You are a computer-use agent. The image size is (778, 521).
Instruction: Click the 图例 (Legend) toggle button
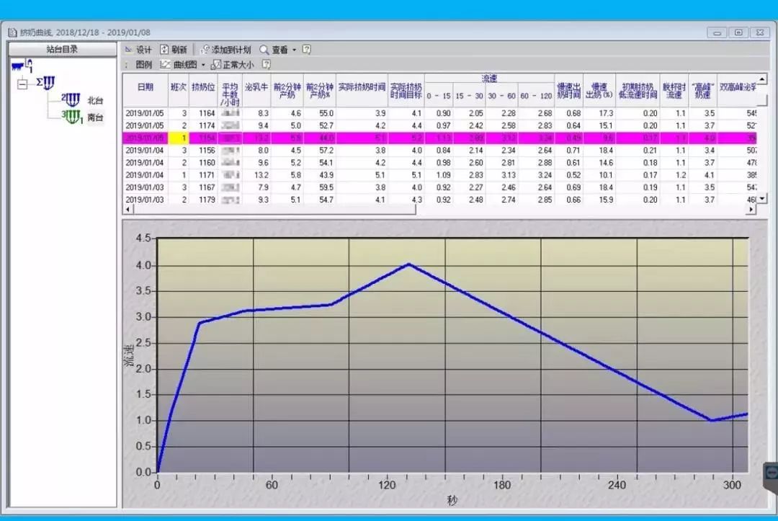pos(143,65)
